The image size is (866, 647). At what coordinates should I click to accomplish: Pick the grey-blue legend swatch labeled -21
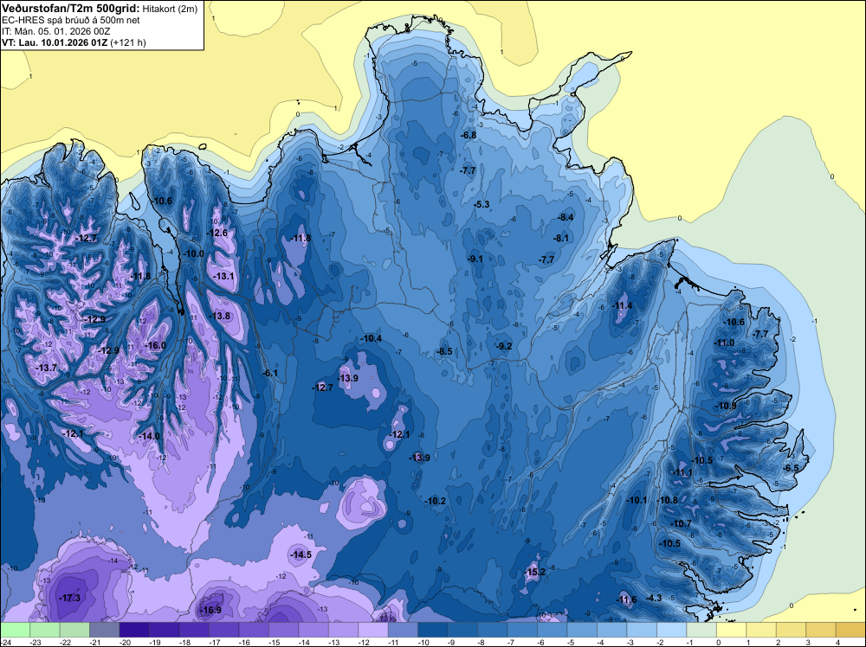(x=105, y=630)
